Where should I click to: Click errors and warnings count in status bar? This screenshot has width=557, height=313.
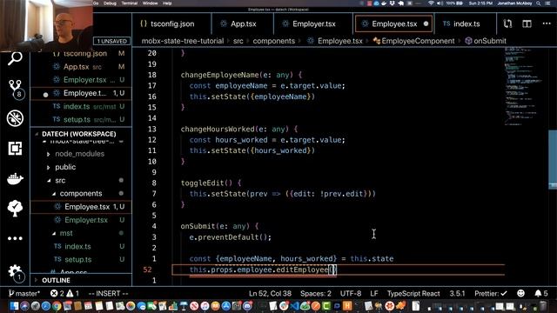[64, 294]
